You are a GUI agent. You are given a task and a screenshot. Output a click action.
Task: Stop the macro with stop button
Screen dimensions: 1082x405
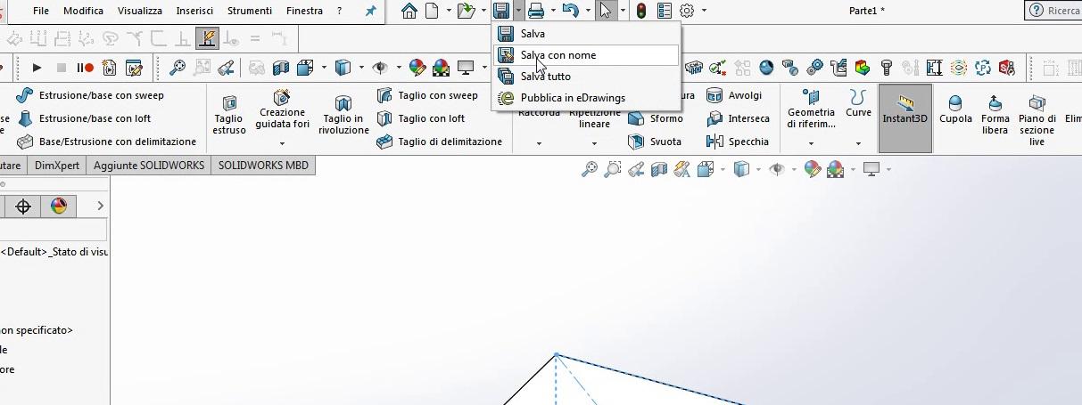pyautogui.click(x=62, y=68)
